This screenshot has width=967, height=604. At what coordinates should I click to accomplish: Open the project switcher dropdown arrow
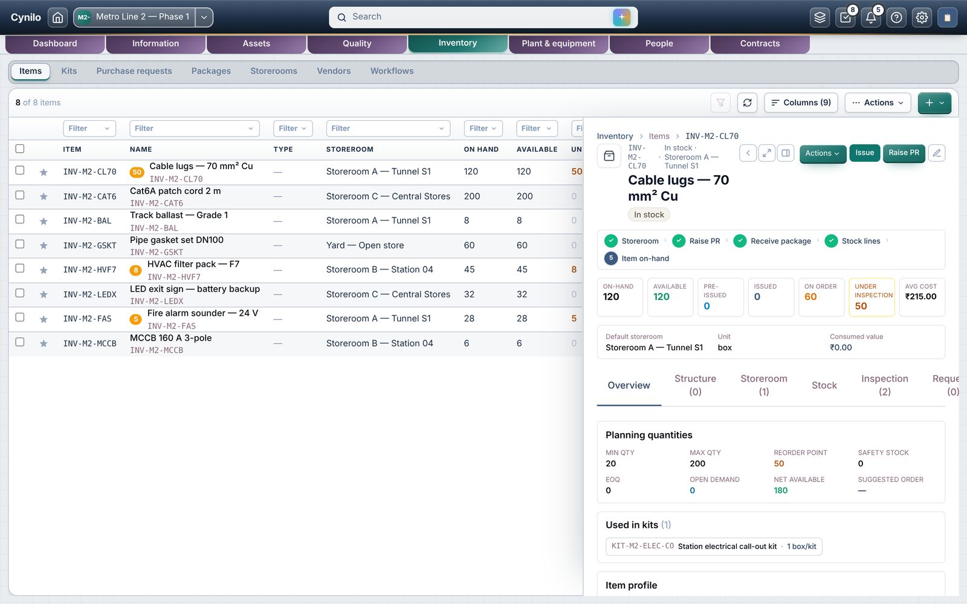pyautogui.click(x=204, y=18)
